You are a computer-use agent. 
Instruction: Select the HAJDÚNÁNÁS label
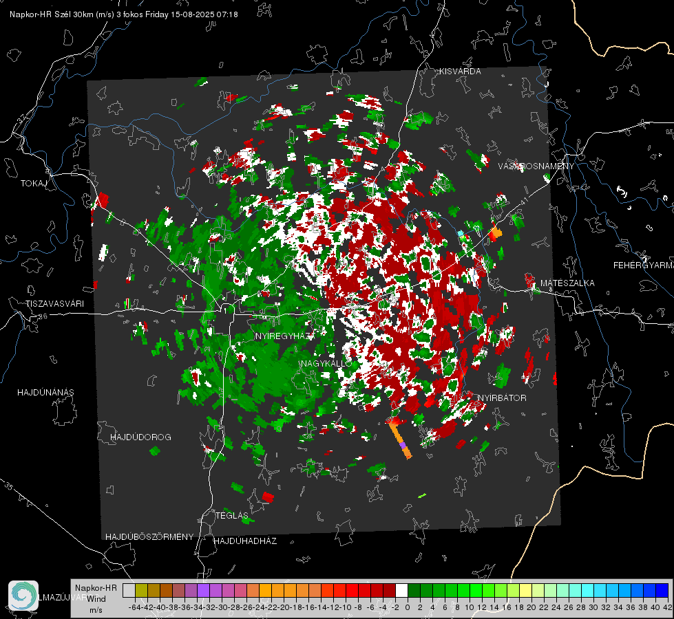tap(45, 393)
